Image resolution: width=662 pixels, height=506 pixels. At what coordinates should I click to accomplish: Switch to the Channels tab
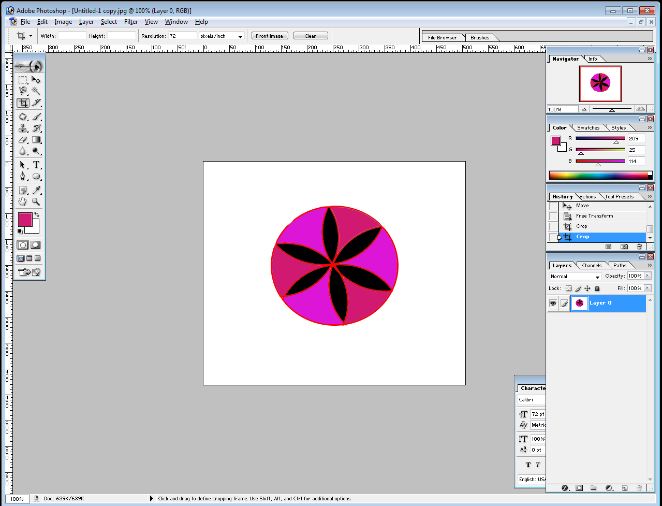(x=592, y=266)
